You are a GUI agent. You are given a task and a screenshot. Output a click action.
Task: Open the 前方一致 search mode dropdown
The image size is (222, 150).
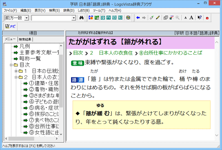(x=27, y=18)
